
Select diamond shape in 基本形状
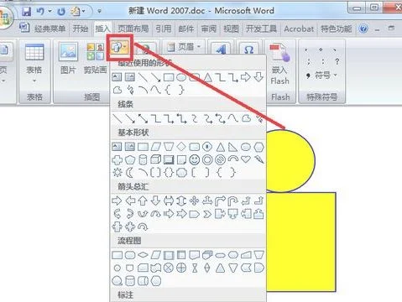click(x=181, y=147)
